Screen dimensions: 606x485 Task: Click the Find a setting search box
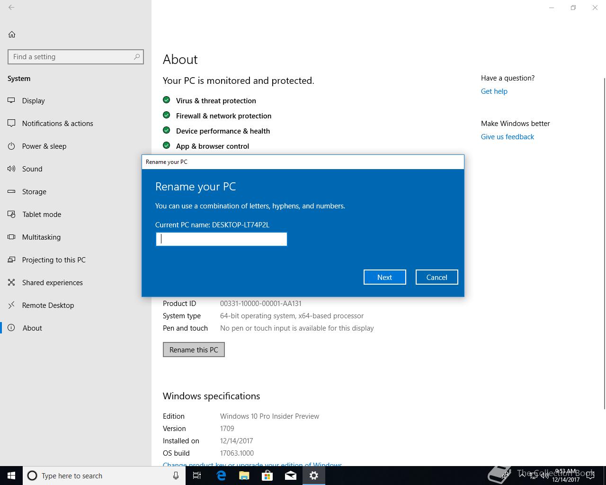(x=76, y=57)
